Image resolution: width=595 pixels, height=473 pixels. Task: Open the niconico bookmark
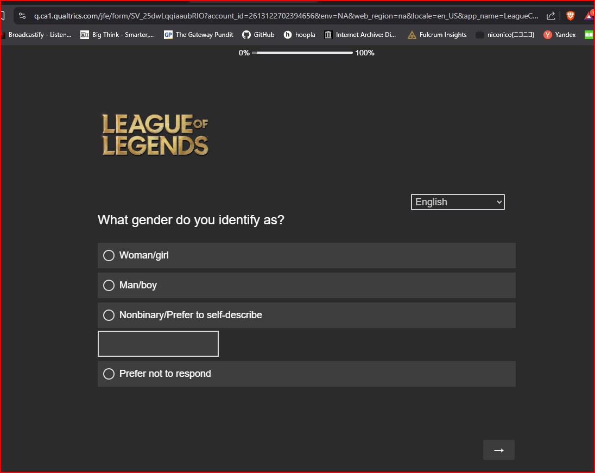pyautogui.click(x=505, y=35)
